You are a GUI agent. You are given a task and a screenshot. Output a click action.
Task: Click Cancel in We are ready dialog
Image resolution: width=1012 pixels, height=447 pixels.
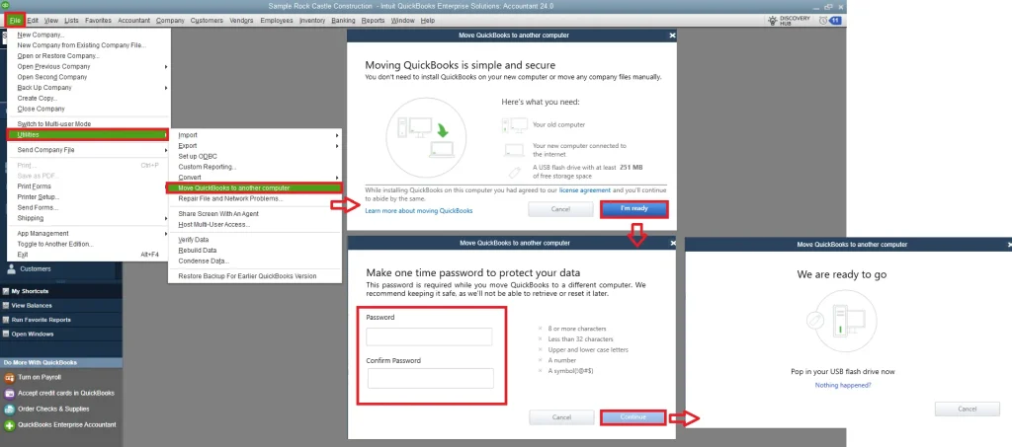[x=967, y=409]
